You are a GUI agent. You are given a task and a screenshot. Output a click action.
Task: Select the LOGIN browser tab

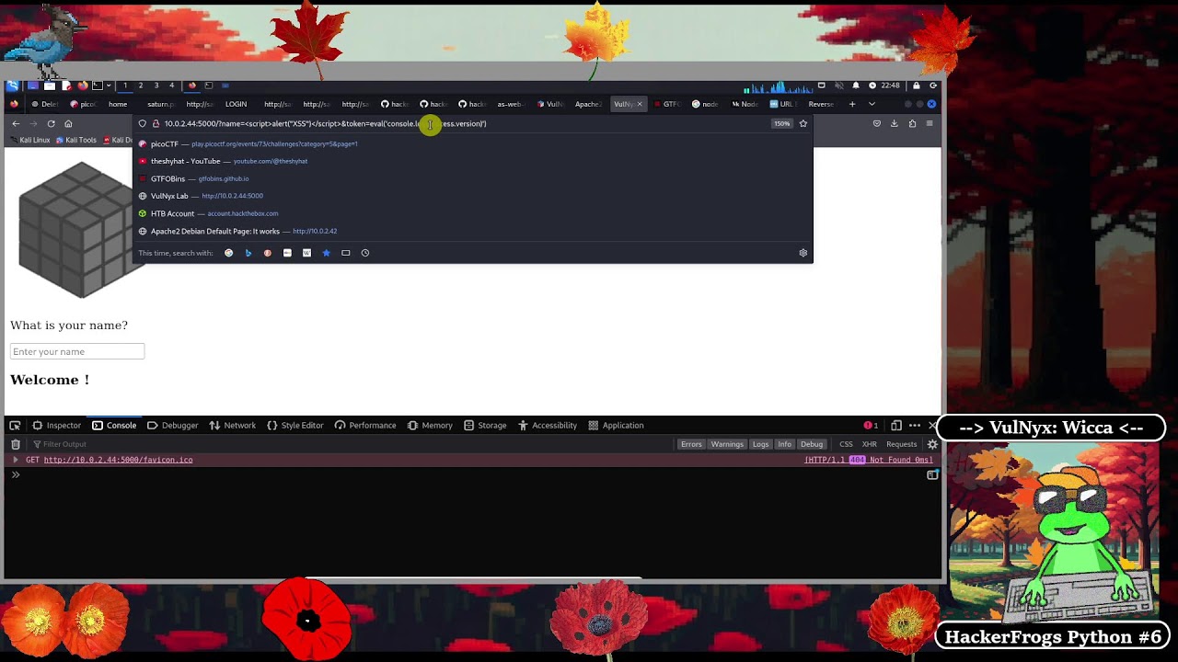(x=236, y=104)
